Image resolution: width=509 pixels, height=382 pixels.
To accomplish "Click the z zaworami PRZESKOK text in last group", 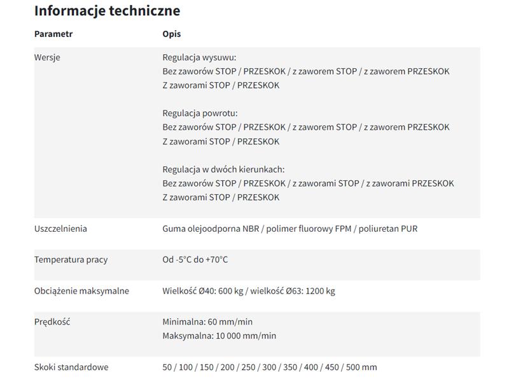I will point(410,183).
